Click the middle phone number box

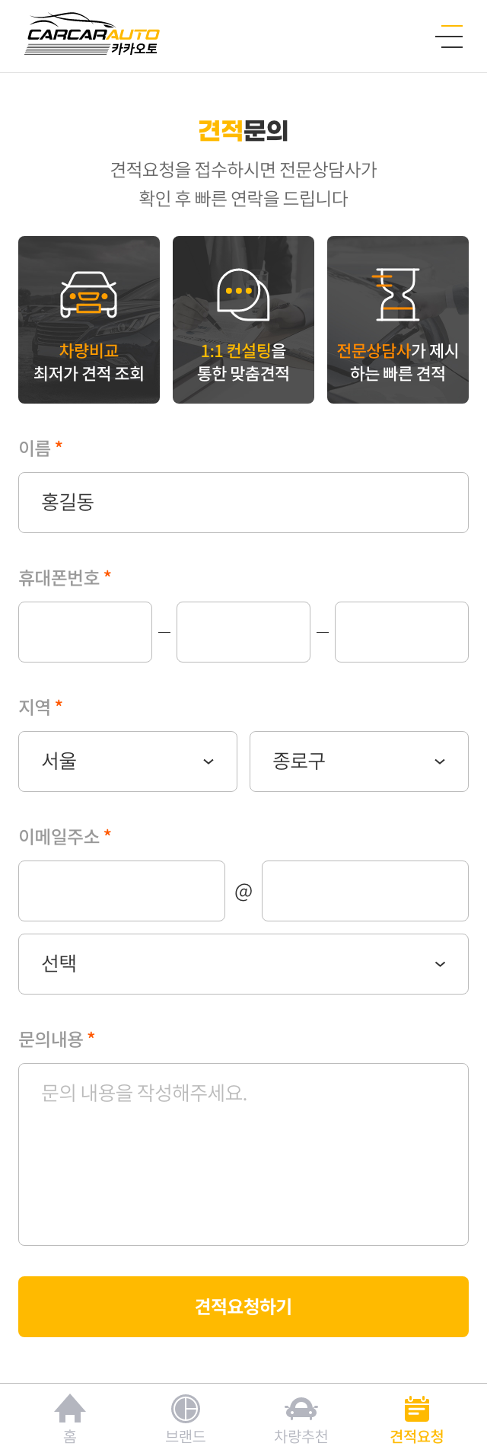243,632
